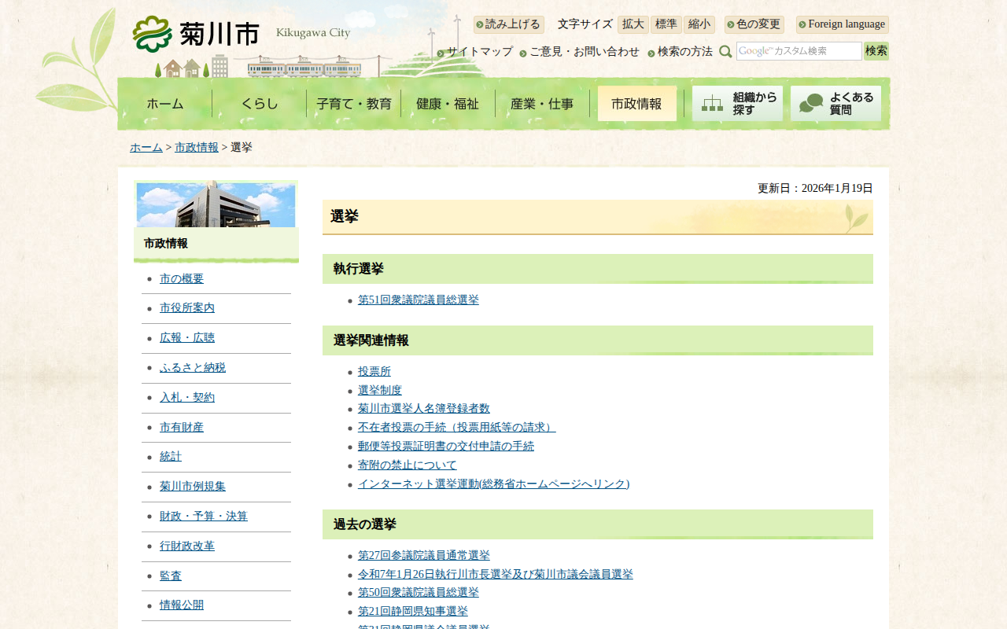
Task: Focus the Google custom search field
Action: 799,51
